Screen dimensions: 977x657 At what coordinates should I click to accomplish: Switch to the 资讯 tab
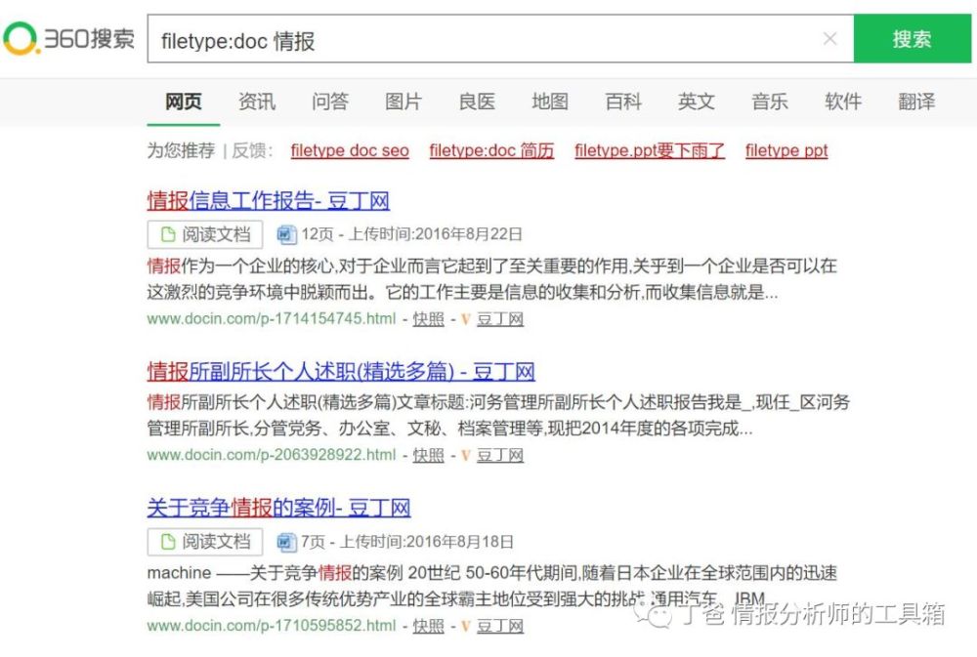pyautogui.click(x=257, y=102)
